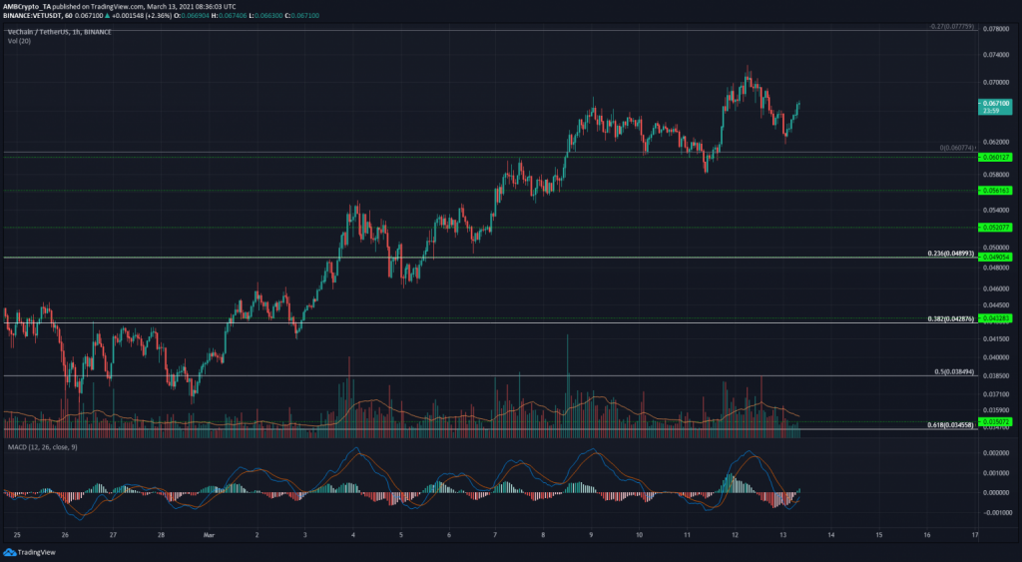Click the green 0.060127 price level label

pyautogui.click(x=995, y=157)
